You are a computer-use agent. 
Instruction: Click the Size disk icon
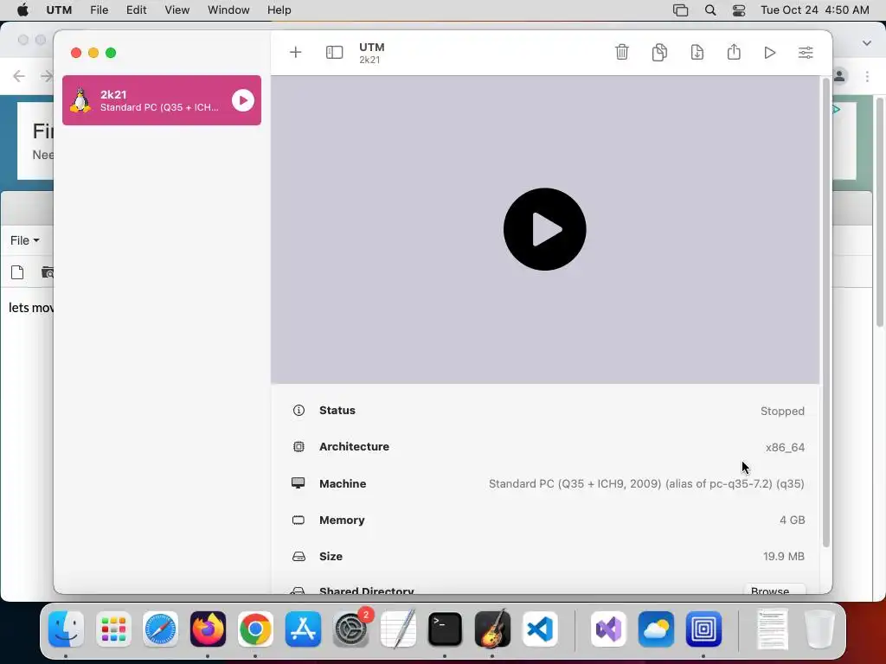tap(299, 557)
